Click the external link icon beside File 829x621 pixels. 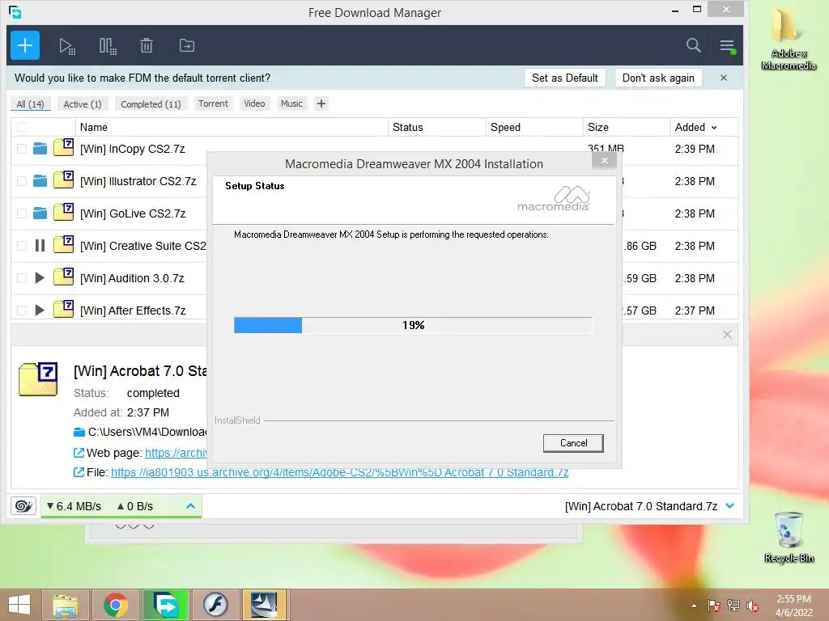click(79, 472)
